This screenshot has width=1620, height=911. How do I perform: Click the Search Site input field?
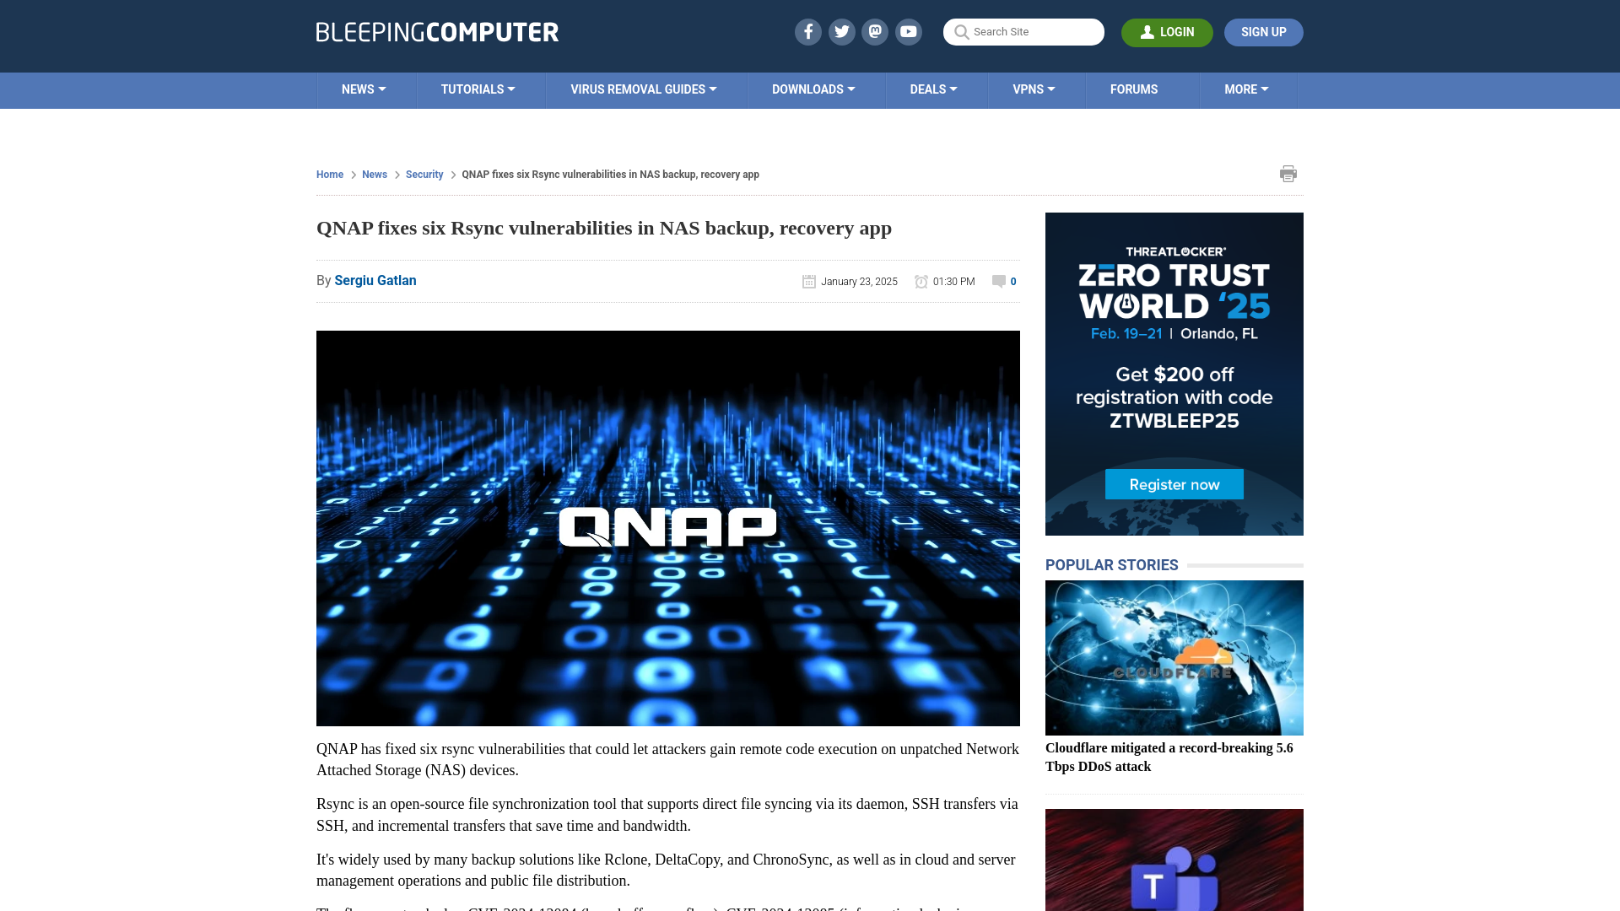(x=1023, y=32)
